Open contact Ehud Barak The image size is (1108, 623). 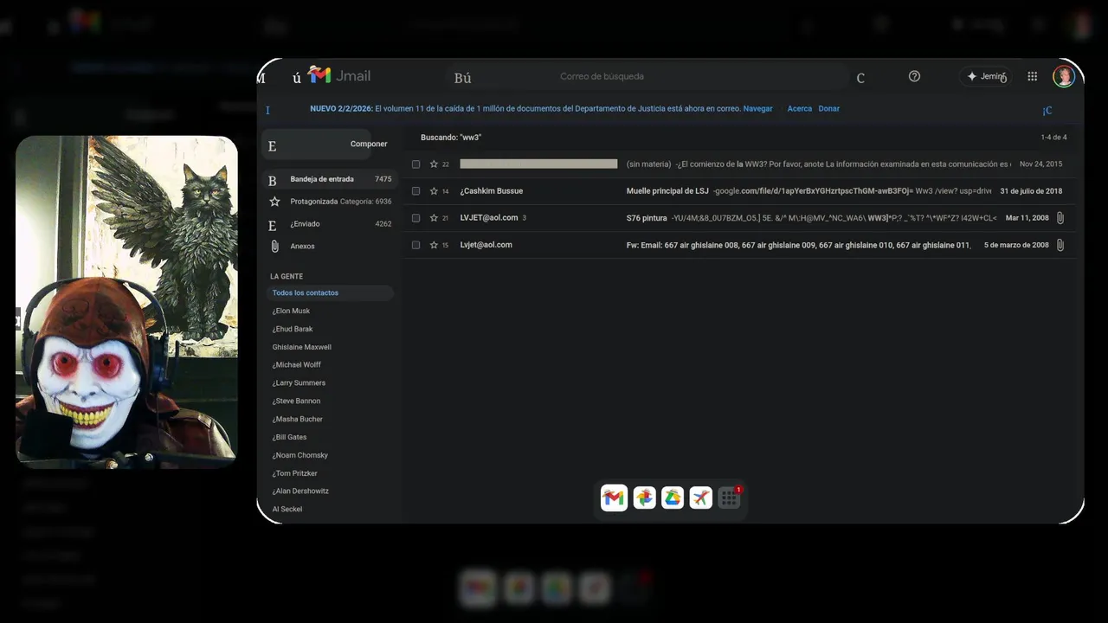pos(293,329)
